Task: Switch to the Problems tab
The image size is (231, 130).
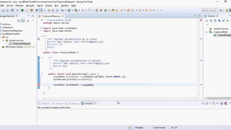Action: [44, 104]
